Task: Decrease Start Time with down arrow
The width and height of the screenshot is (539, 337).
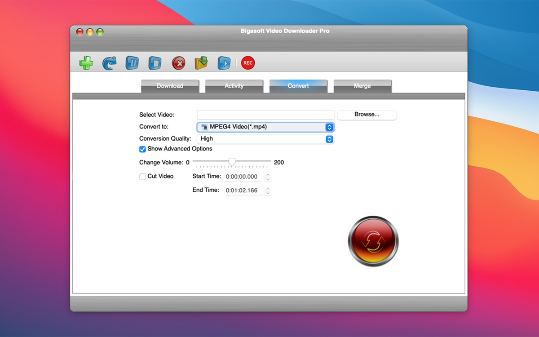Action: pos(268,180)
